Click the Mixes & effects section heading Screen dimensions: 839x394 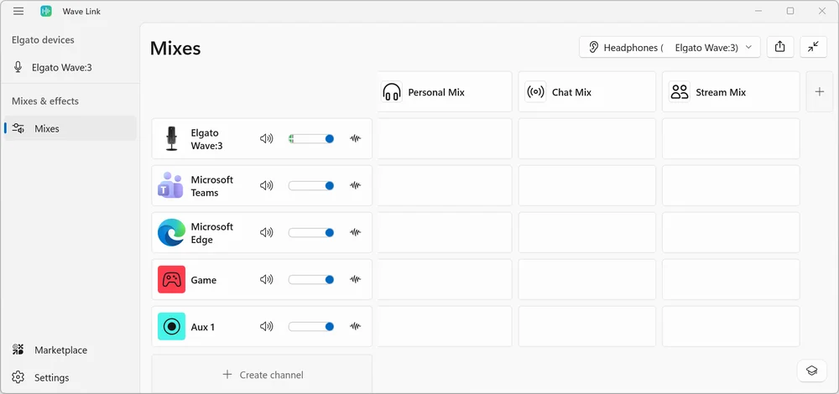click(45, 101)
